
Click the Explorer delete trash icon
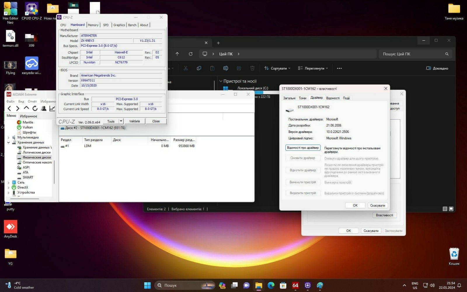pyautogui.click(x=252, y=68)
